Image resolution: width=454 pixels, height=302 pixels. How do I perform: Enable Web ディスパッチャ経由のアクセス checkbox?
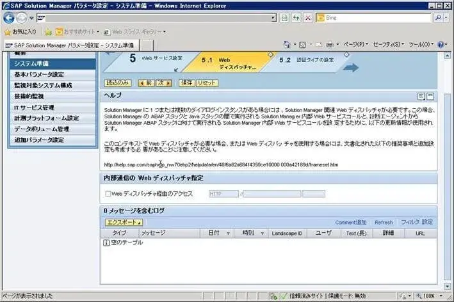point(108,193)
